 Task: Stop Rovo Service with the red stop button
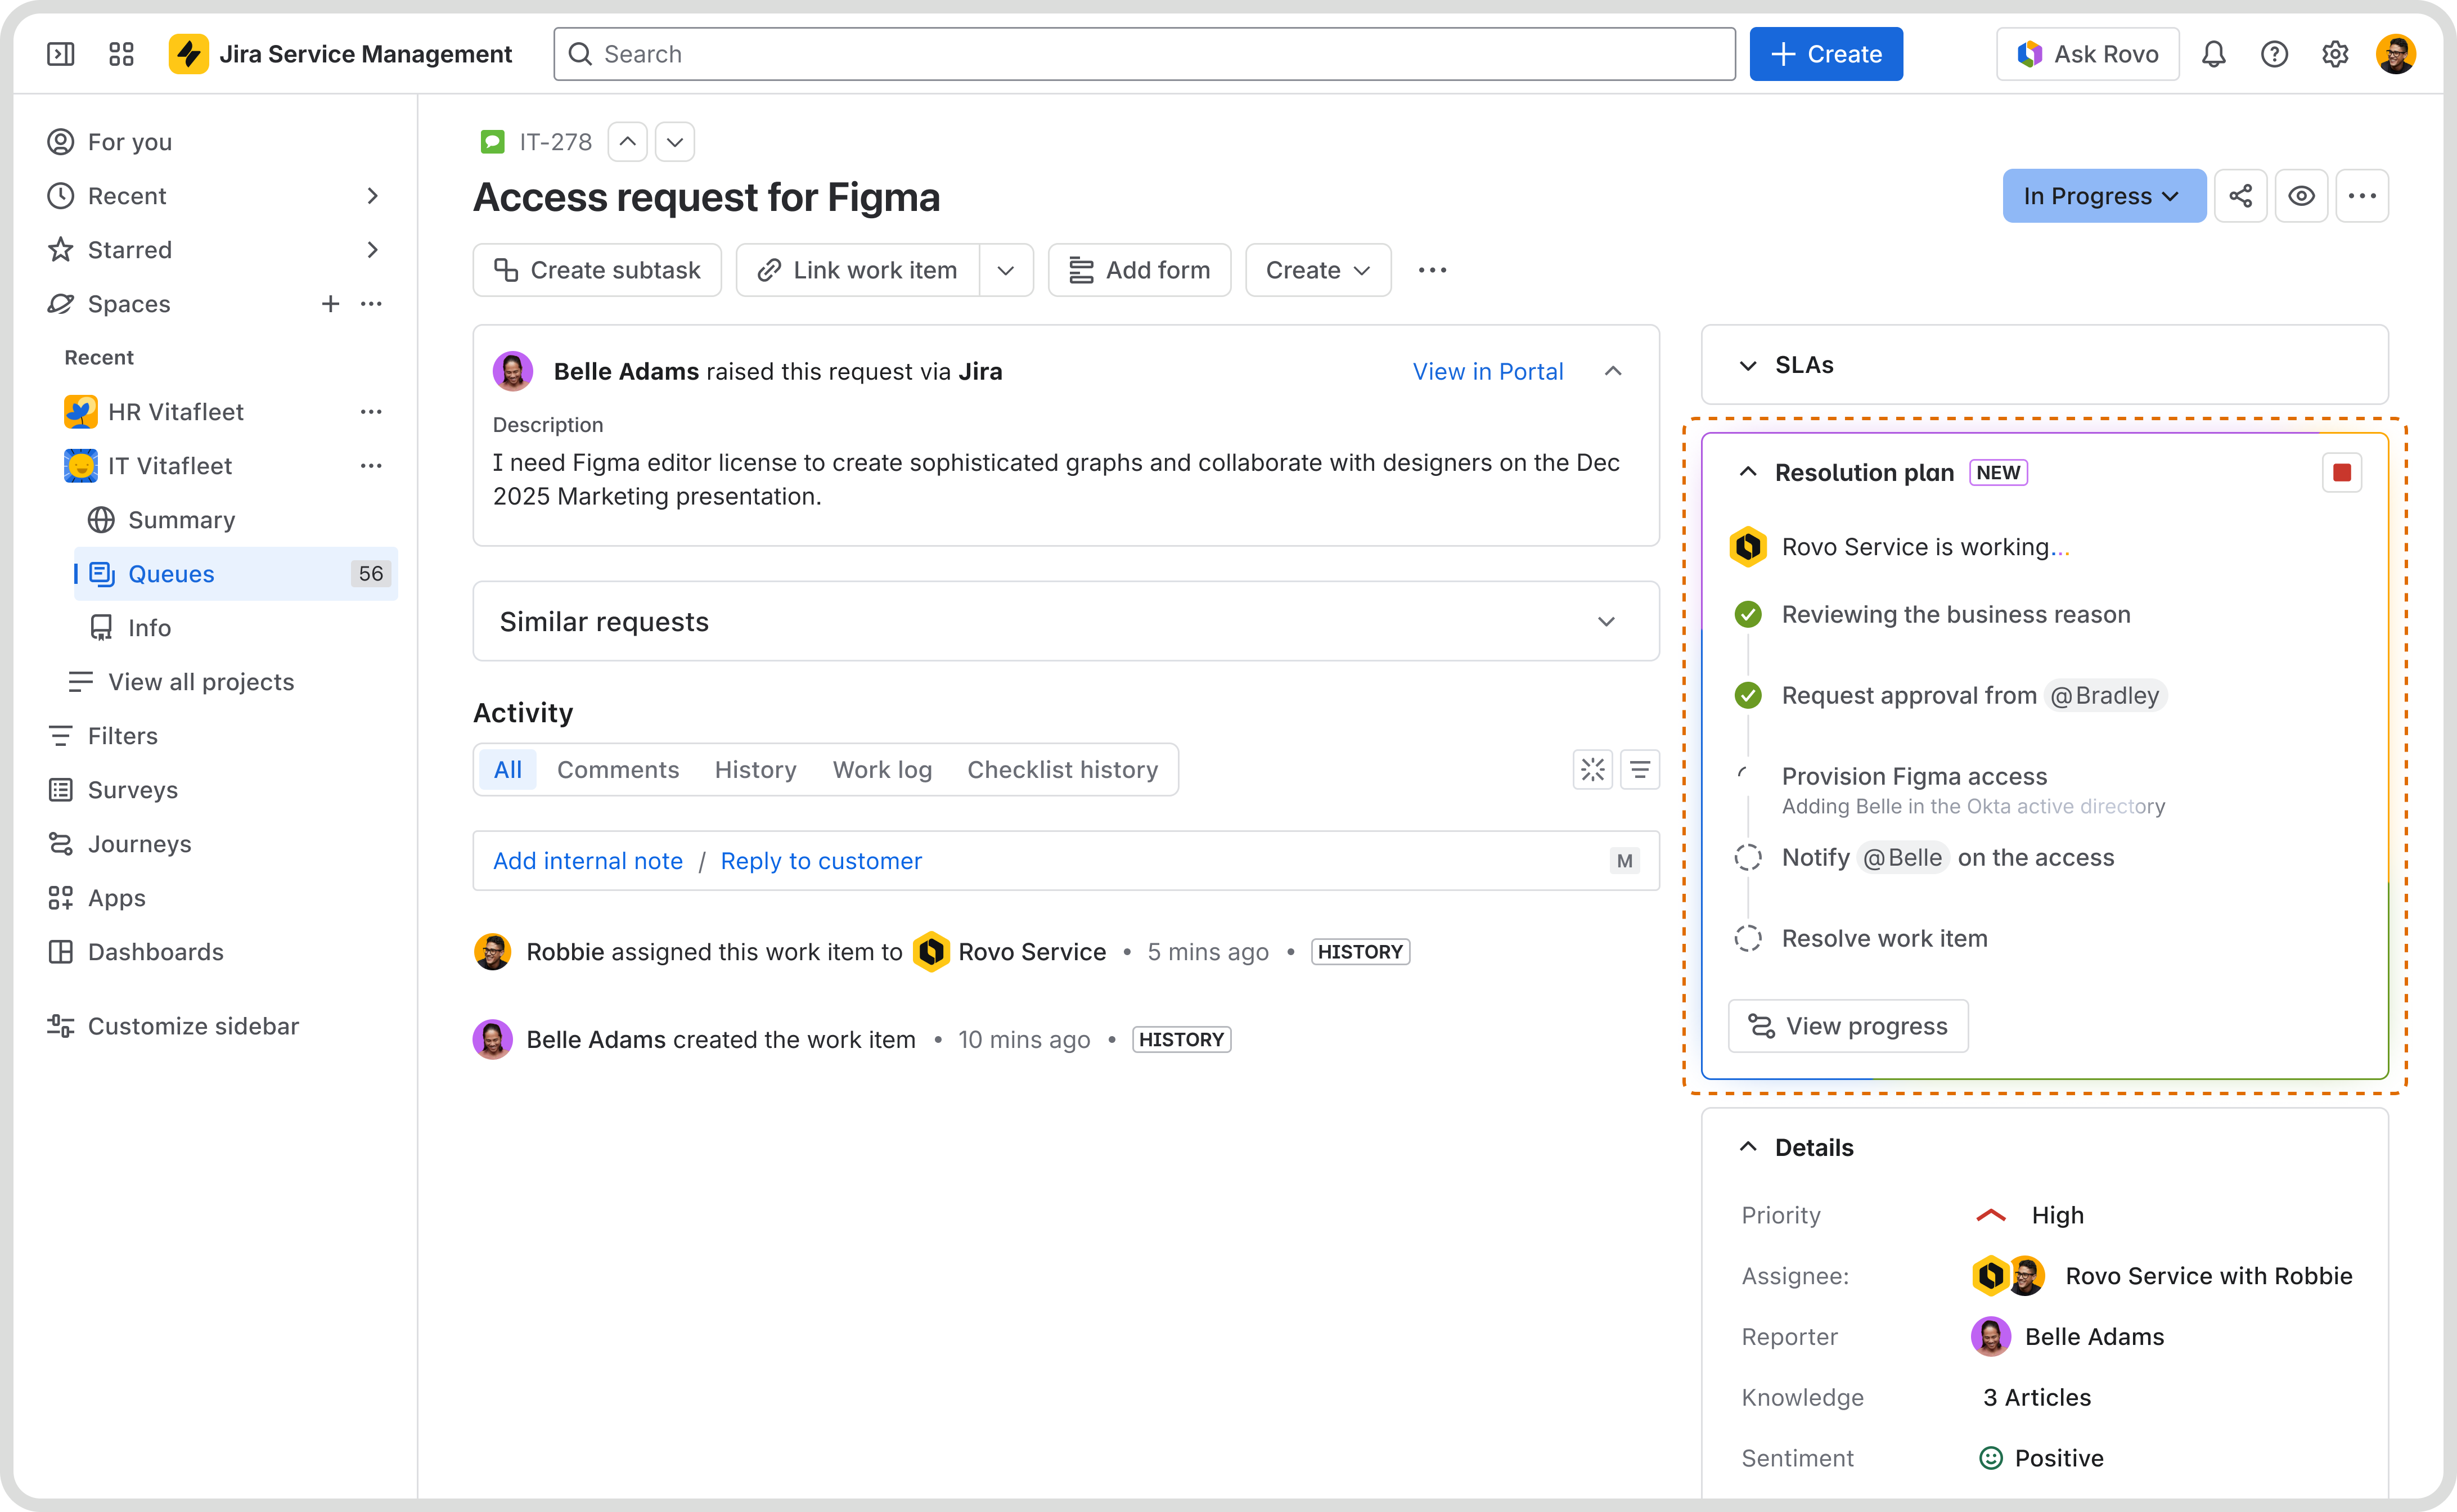click(x=2342, y=472)
